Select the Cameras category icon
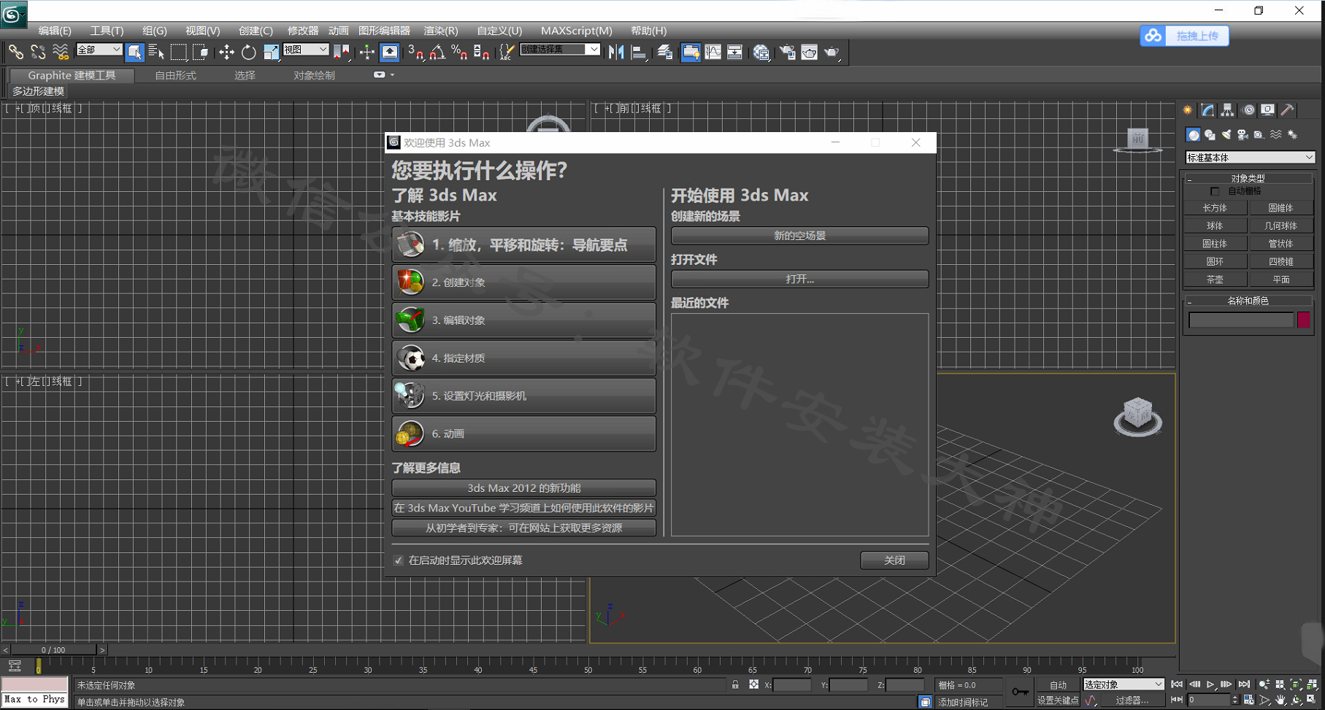The width and height of the screenshot is (1325, 710). click(1243, 135)
